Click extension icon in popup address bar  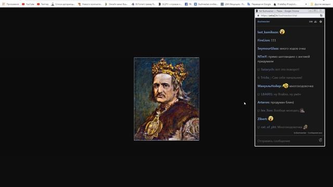(321, 16)
